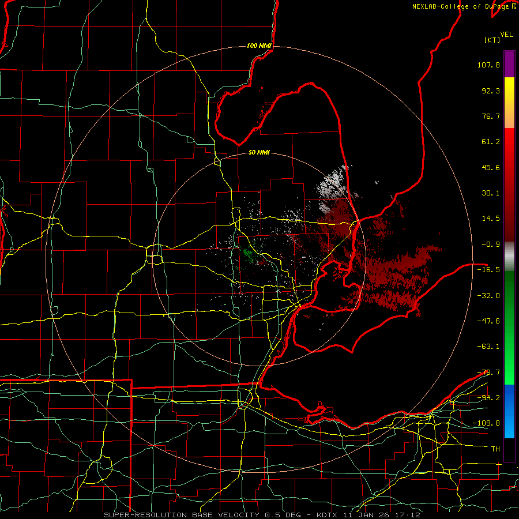
Task: Select the 30.1 scale value
Action: click(491, 193)
